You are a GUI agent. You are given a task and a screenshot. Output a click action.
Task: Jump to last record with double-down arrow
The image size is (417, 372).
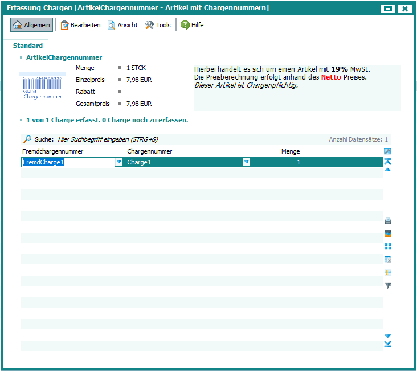click(388, 344)
